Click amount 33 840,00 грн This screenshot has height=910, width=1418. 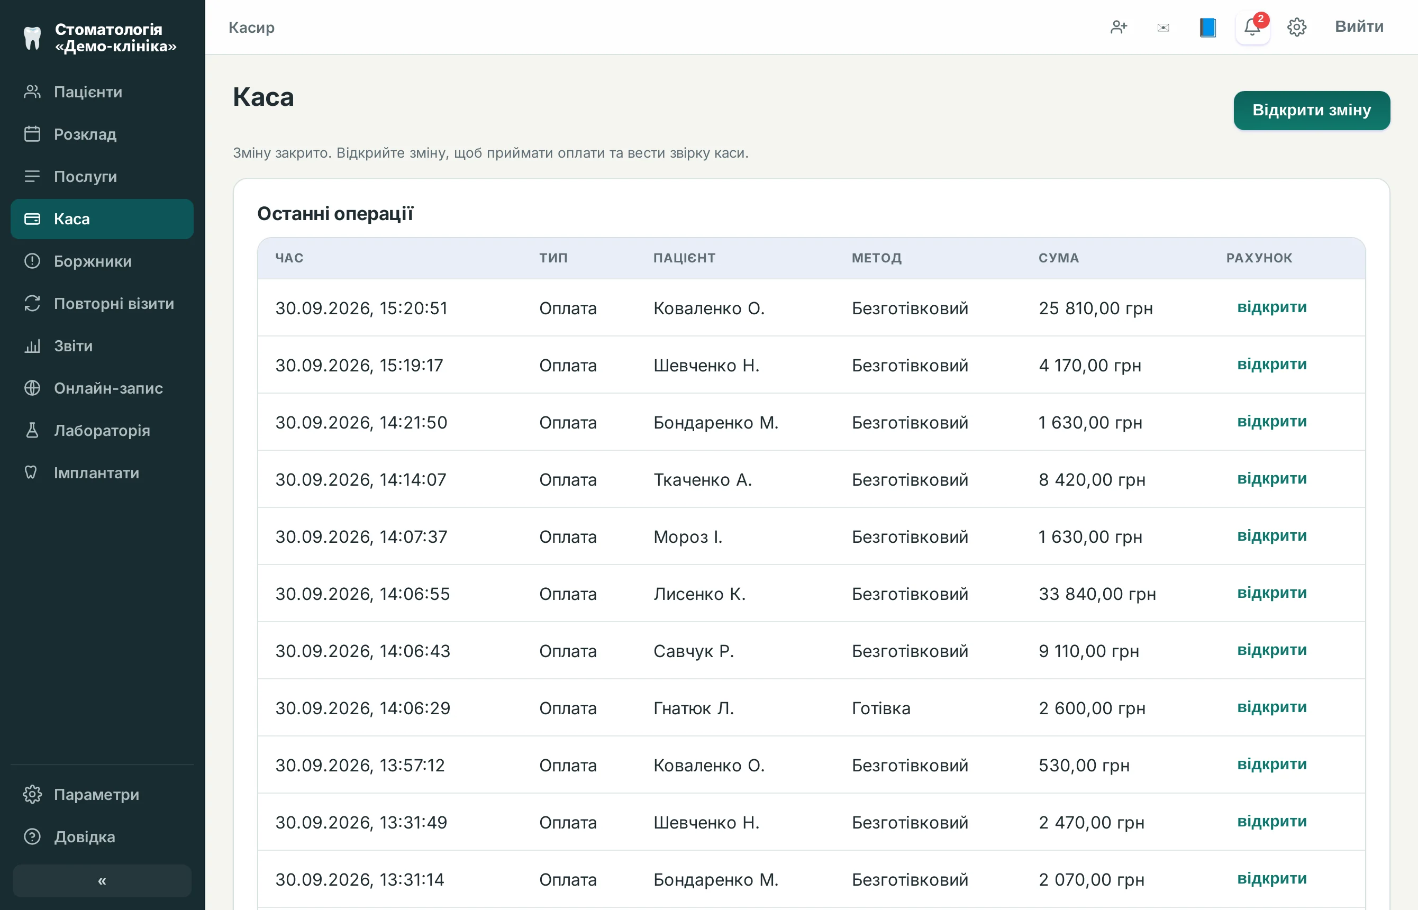point(1097,594)
